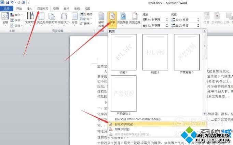Click the right indent 0 字符 field
Viewport: 233px width, 145px height.
[x=158, y=25]
